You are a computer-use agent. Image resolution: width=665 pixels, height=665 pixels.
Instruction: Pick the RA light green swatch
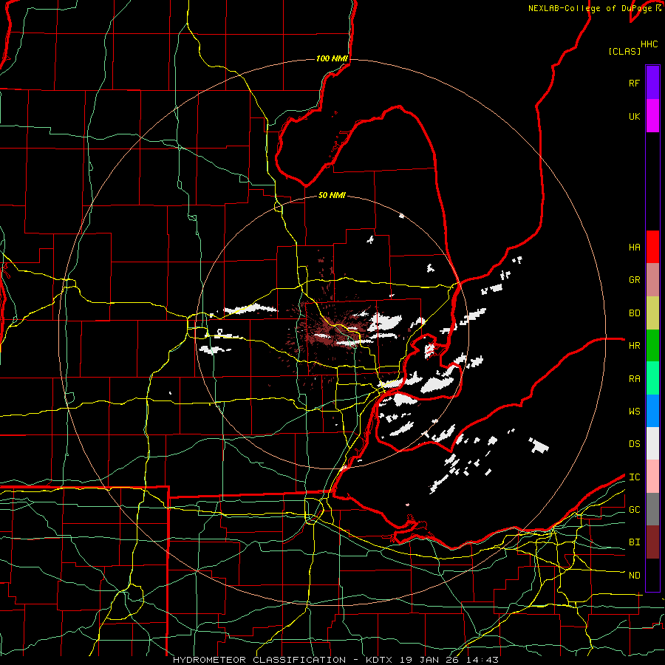click(x=652, y=378)
